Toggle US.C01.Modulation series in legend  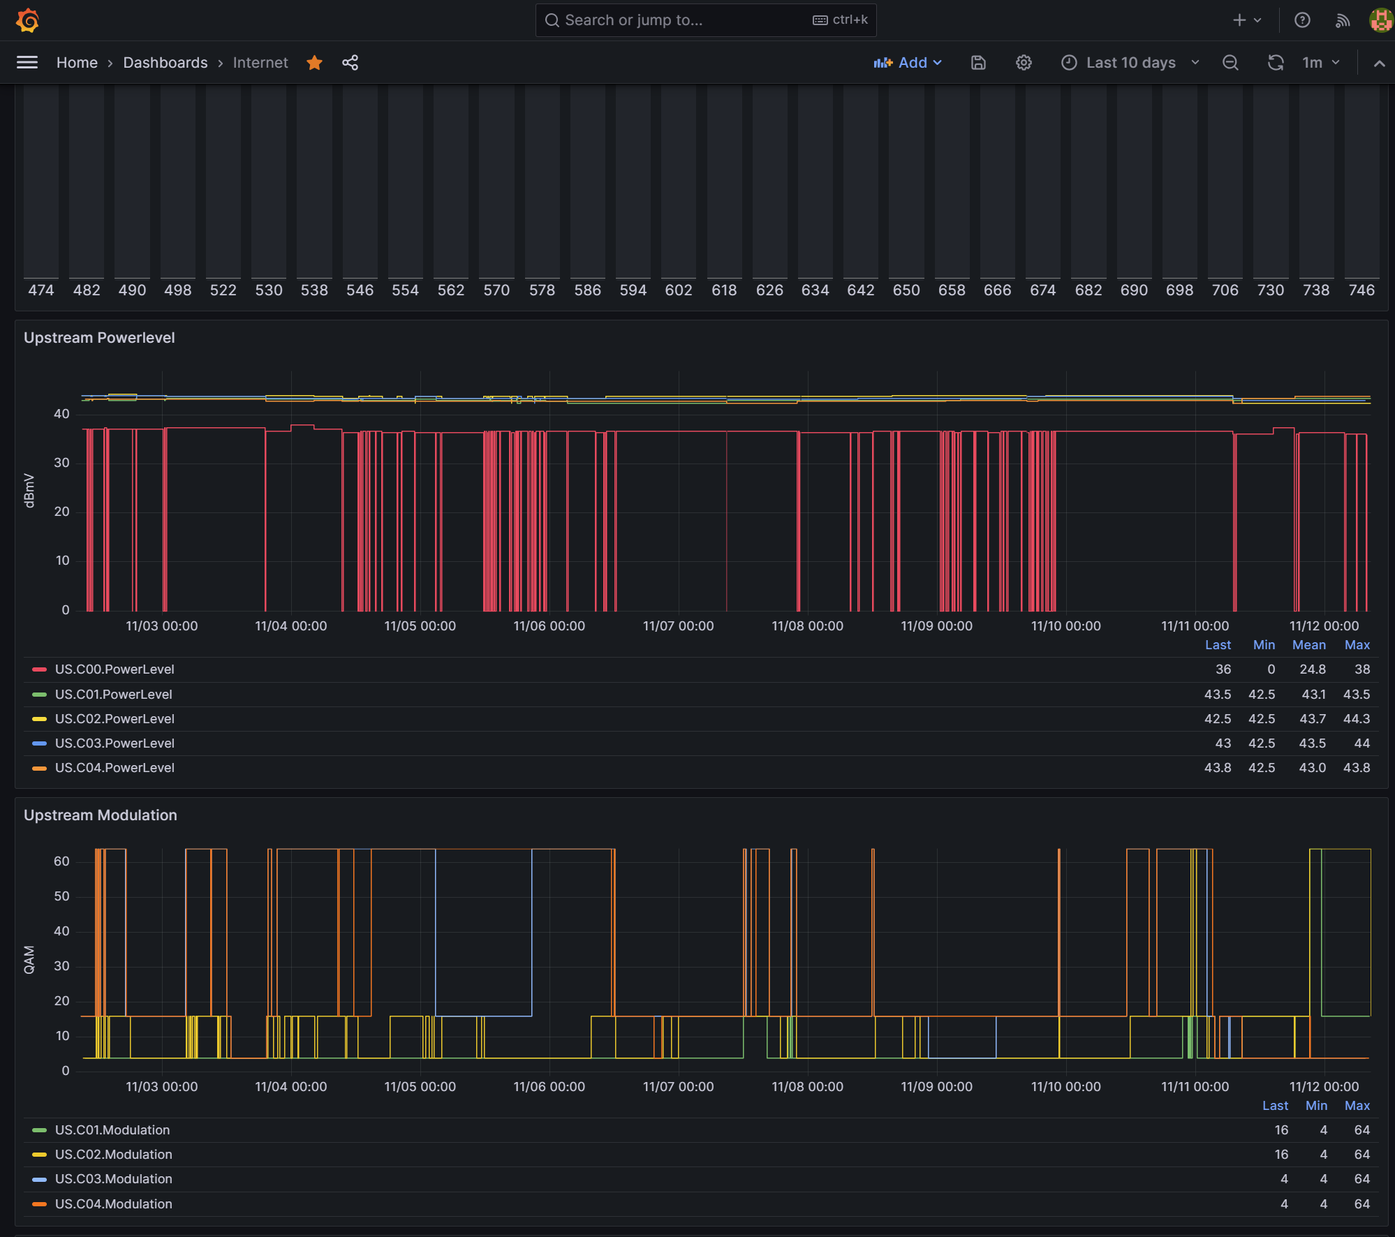(x=112, y=1130)
